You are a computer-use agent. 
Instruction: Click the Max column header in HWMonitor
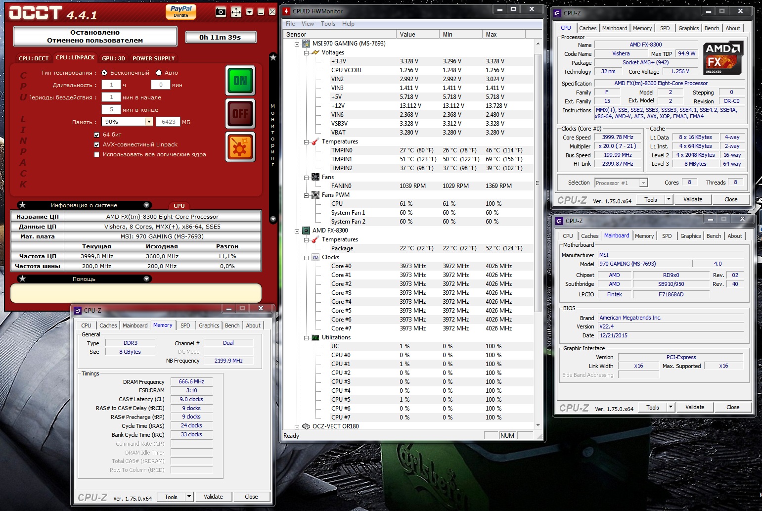pos(504,34)
